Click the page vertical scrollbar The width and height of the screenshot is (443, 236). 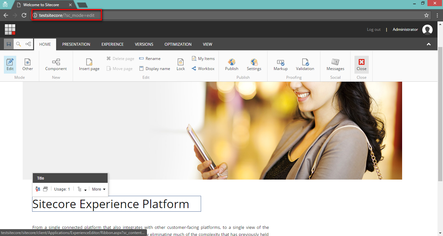click(x=440, y=113)
